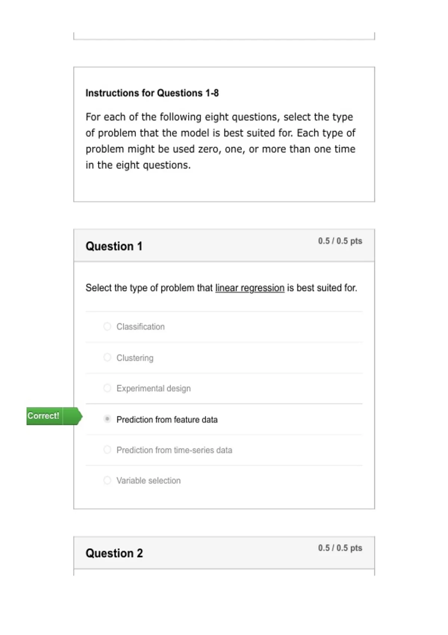
Task: Choose the Prediction from time-series data radio button
Action: (107, 450)
